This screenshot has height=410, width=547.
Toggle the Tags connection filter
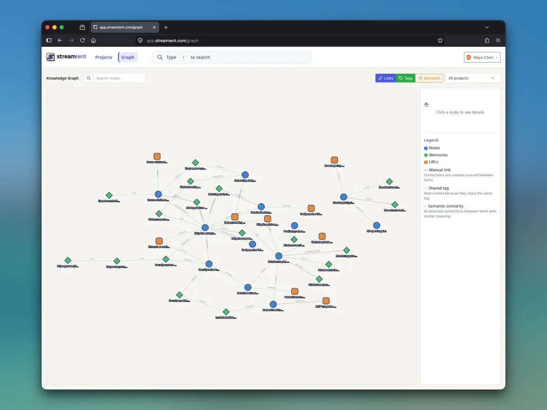click(406, 78)
